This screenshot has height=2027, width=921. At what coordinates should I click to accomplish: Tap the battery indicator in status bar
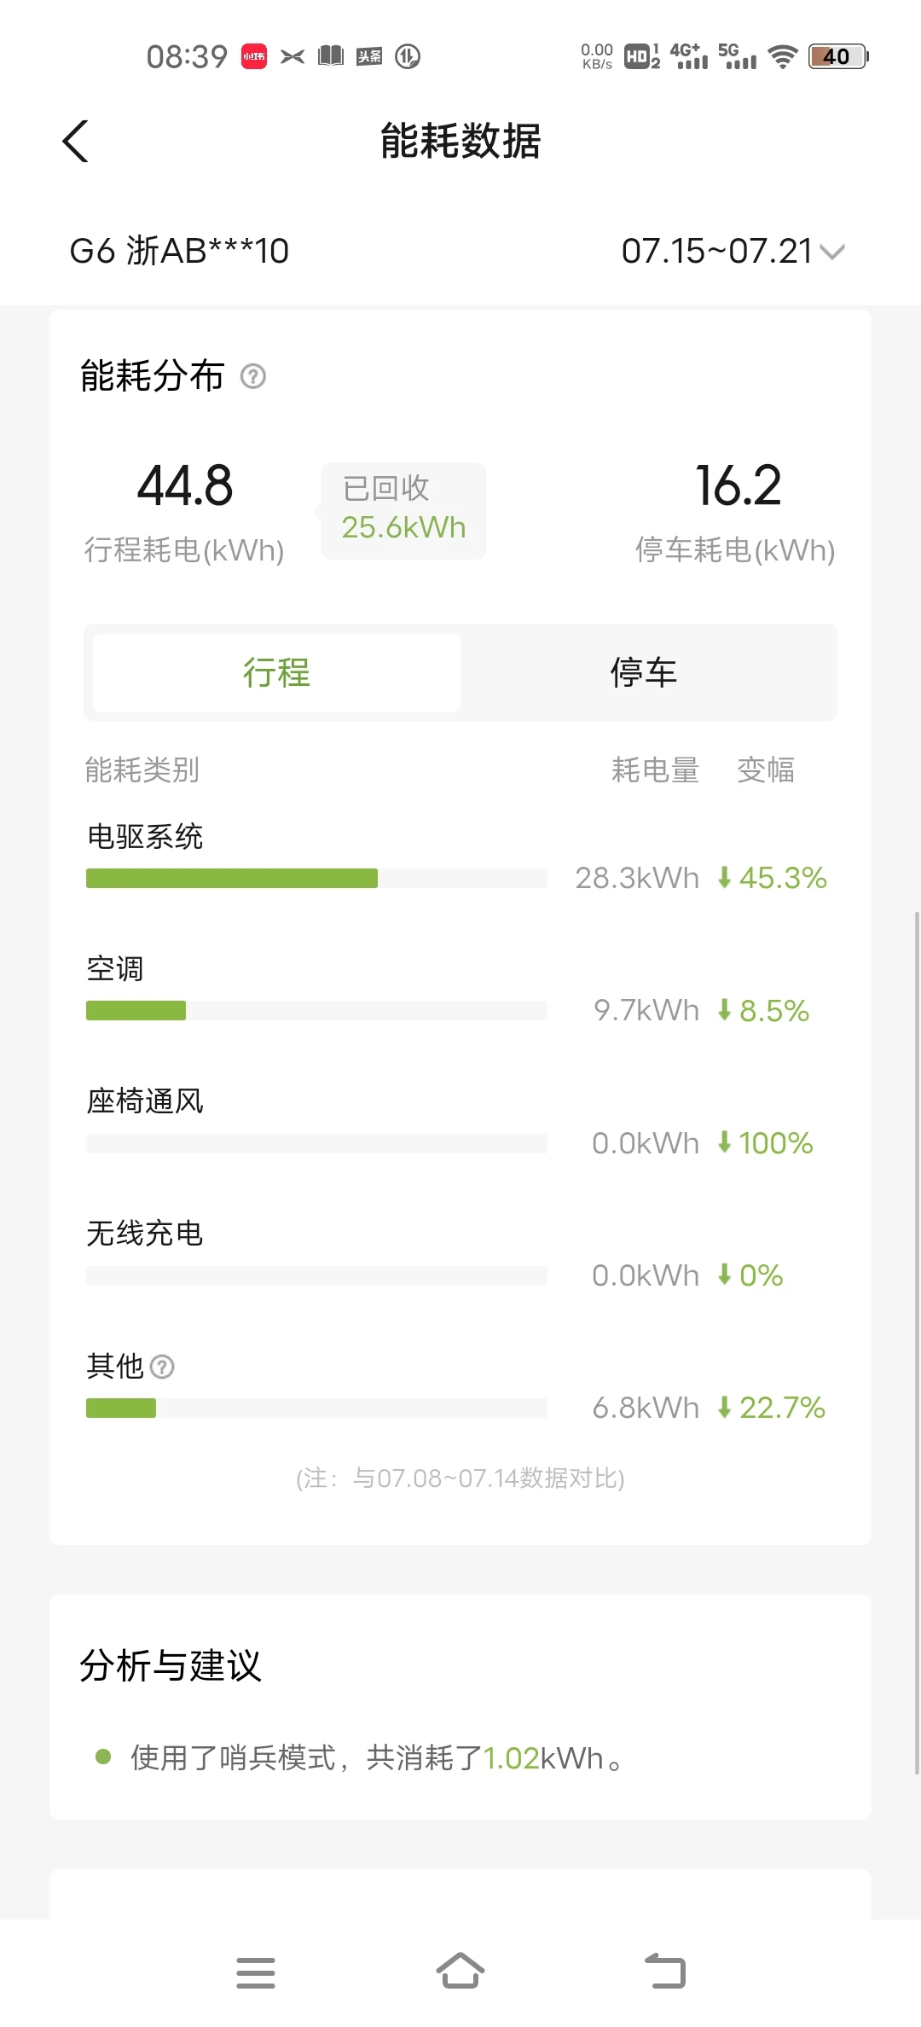point(838,56)
